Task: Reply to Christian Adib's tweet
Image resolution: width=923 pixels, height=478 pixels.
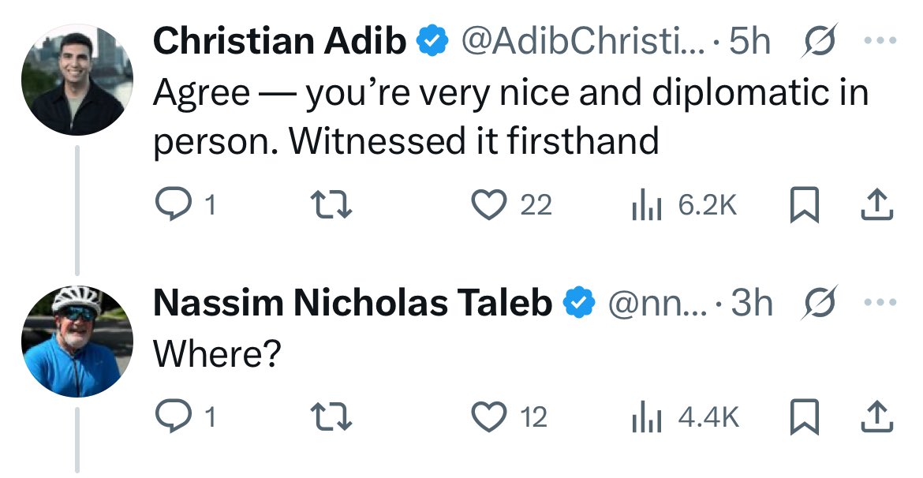Action: click(173, 204)
